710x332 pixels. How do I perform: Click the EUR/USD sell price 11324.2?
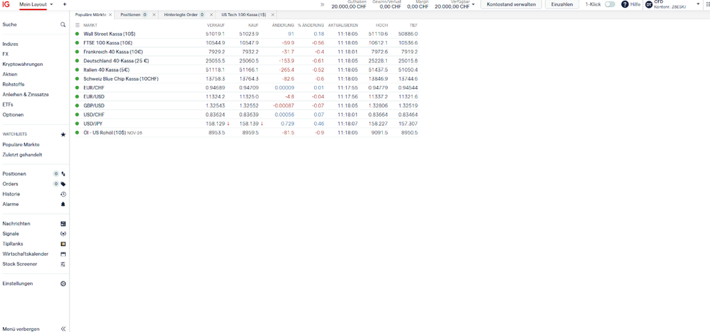coord(215,96)
